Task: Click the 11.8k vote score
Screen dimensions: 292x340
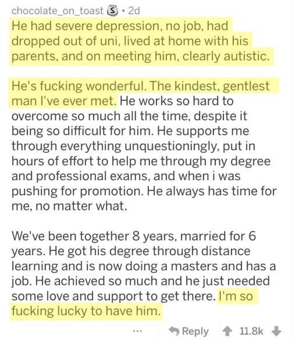Action: coord(251,331)
